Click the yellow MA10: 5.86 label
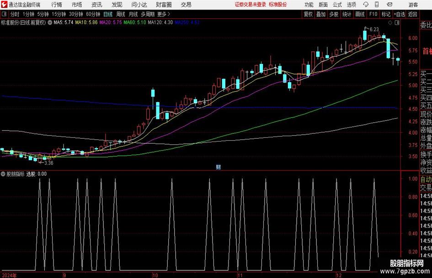432x278 pixels. [x=86, y=22]
